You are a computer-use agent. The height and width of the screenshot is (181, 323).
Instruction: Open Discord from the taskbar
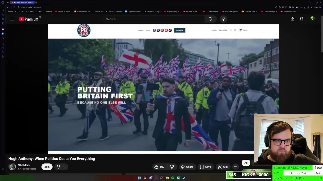(x=151, y=178)
